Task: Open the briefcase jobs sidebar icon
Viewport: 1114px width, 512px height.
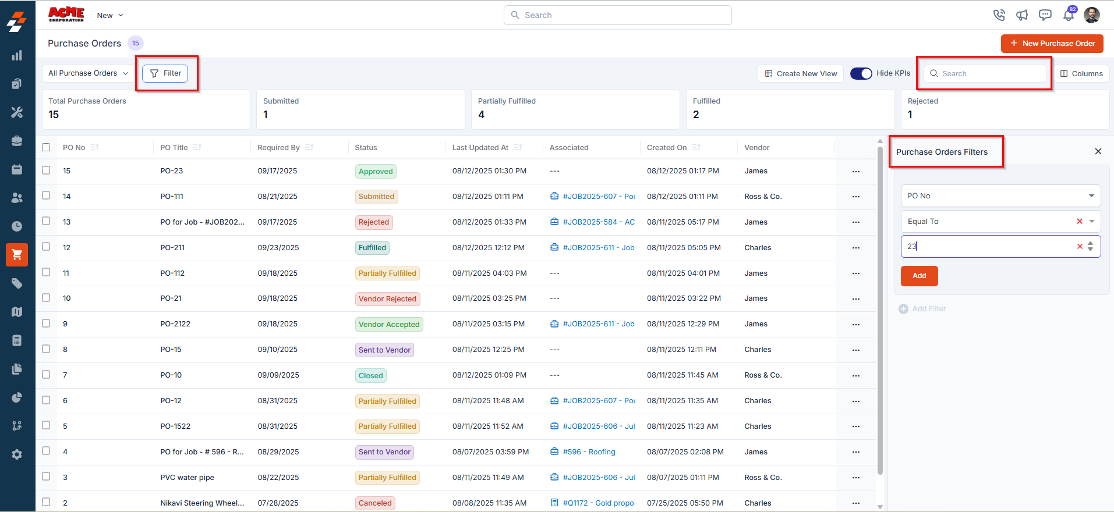Action: (x=17, y=141)
